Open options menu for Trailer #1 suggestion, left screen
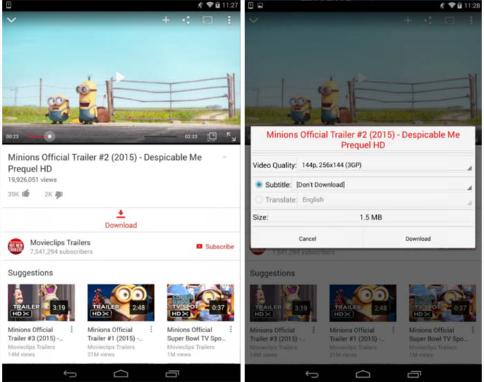The width and height of the screenshot is (484, 382). pyautogui.click(x=151, y=329)
